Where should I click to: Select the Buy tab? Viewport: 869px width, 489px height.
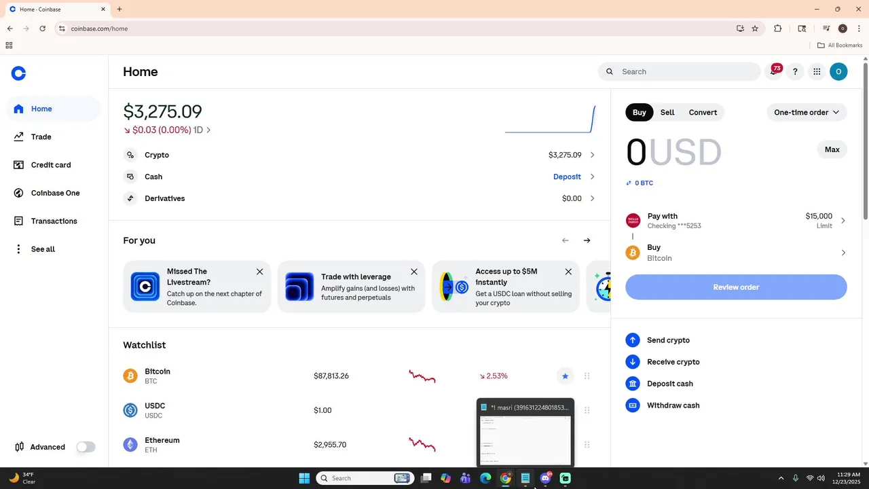[640, 113]
